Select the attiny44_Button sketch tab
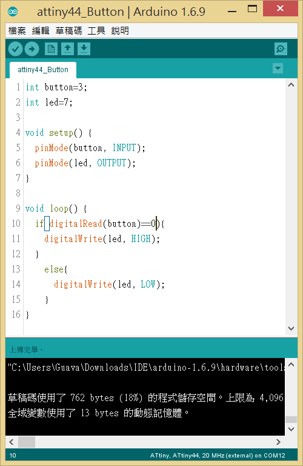This screenshot has width=303, height=466. click(x=43, y=70)
